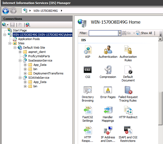
Task: Click the Delete Connection toolbar icon
Action: tap(28, 25)
